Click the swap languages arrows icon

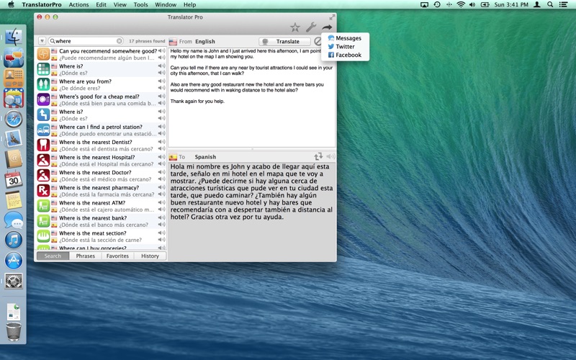pyautogui.click(x=318, y=156)
